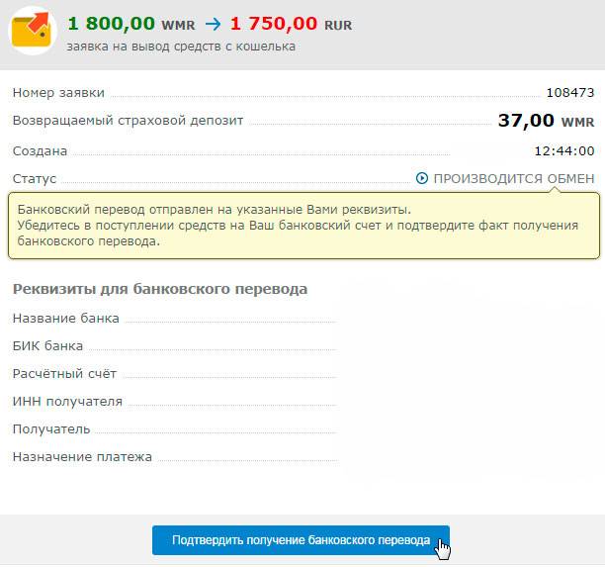This screenshot has width=605, height=567.
Task: Click the 37,00 WMR deposit value
Action: [546, 121]
